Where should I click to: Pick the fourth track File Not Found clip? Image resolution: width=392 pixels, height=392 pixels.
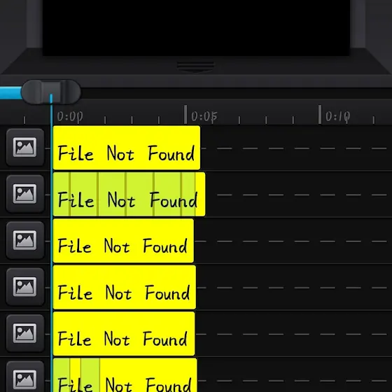125,287
